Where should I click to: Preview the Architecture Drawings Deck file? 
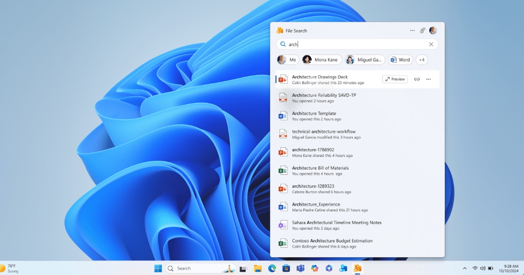(x=395, y=79)
